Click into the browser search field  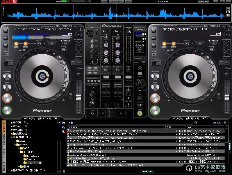[x=134, y=123]
